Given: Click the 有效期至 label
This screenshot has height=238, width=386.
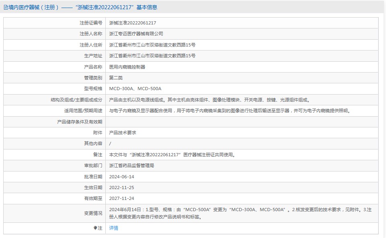Looking at the screenshot, I should [x=93, y=198].
